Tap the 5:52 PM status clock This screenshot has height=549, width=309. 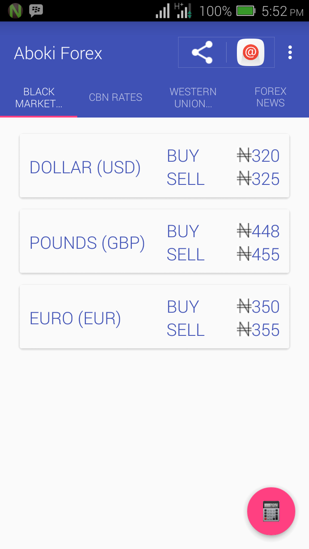coord(282,11)
